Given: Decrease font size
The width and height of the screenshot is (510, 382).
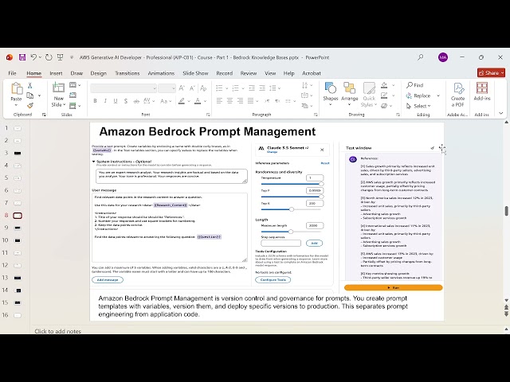Looking at the screenshot, I should point(192,88).
